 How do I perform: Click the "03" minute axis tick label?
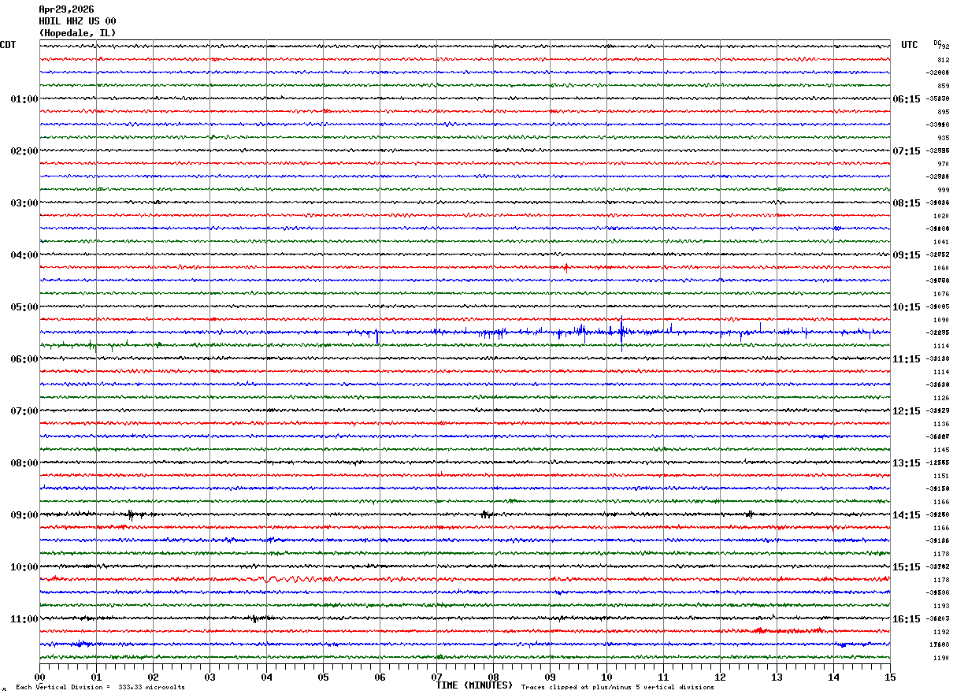point(210,677)
